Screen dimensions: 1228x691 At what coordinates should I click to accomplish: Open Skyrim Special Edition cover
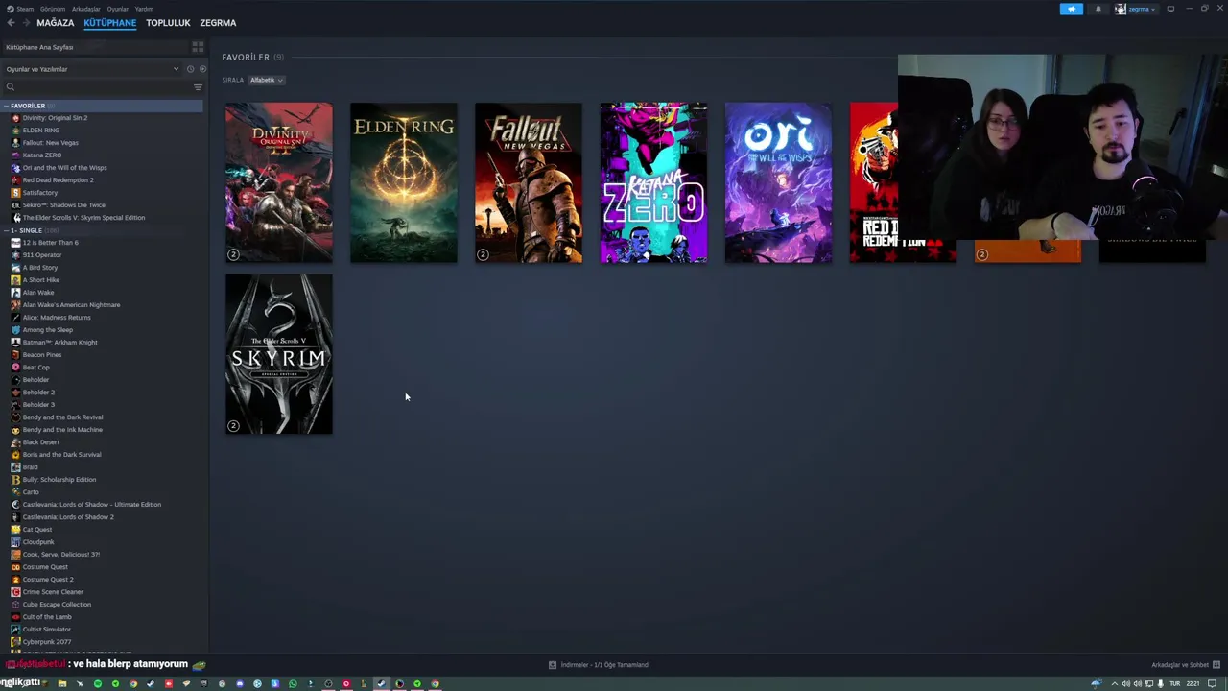(x=279, y=354)
